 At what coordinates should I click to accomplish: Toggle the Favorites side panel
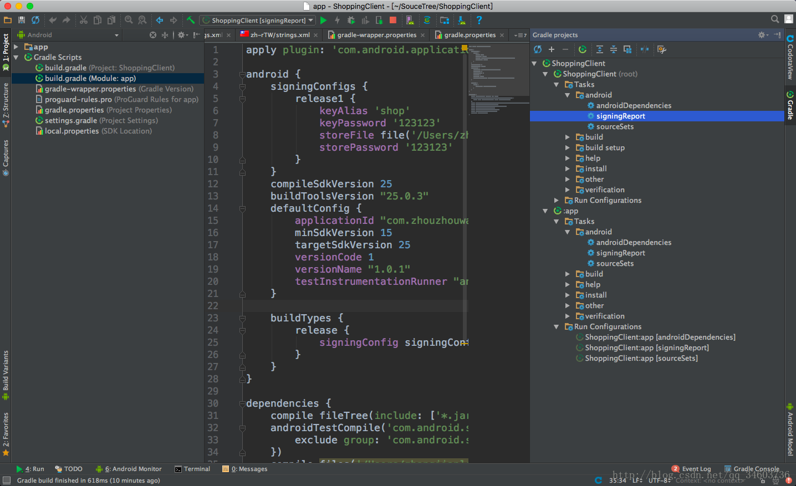[x=6, y=434]
